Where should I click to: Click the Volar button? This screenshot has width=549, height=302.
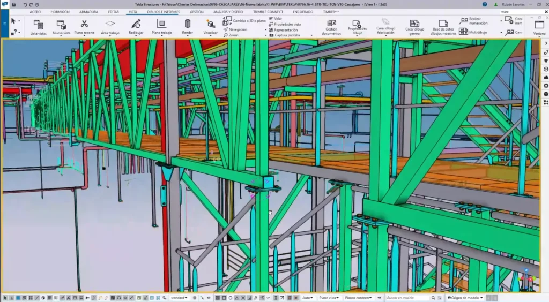pyautogui.click(x=276, y=19)
